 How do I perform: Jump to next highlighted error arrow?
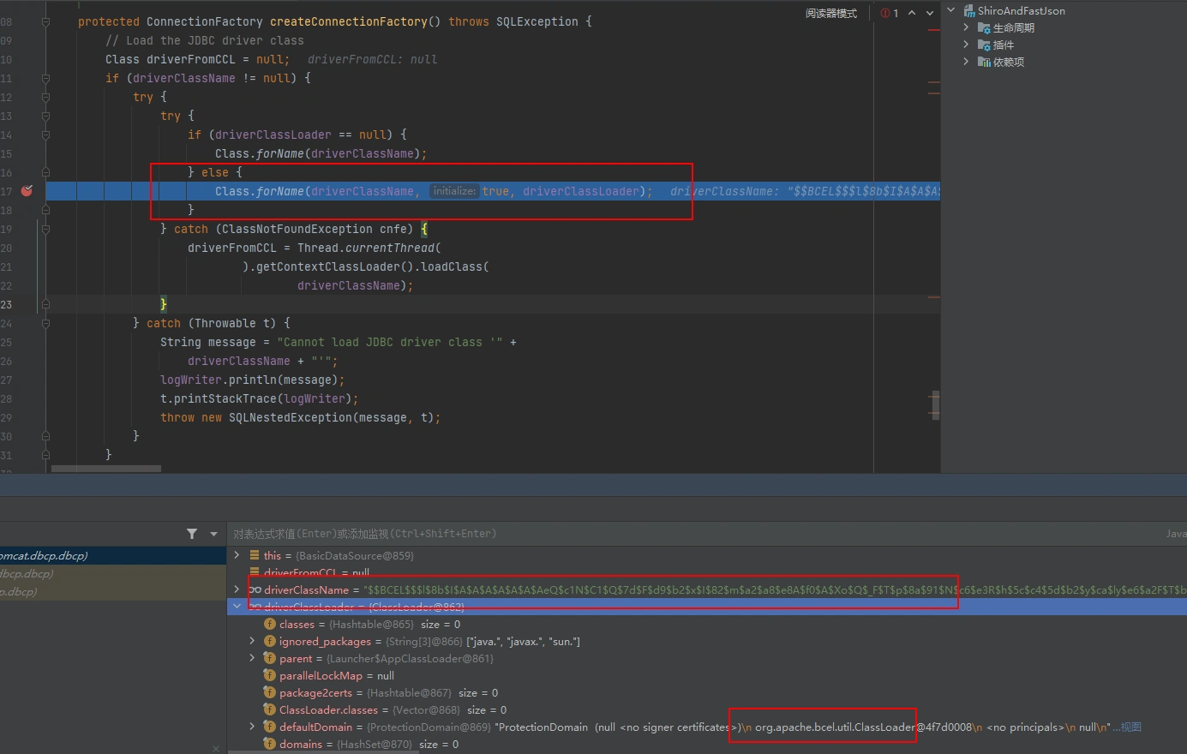pos(930,13)
